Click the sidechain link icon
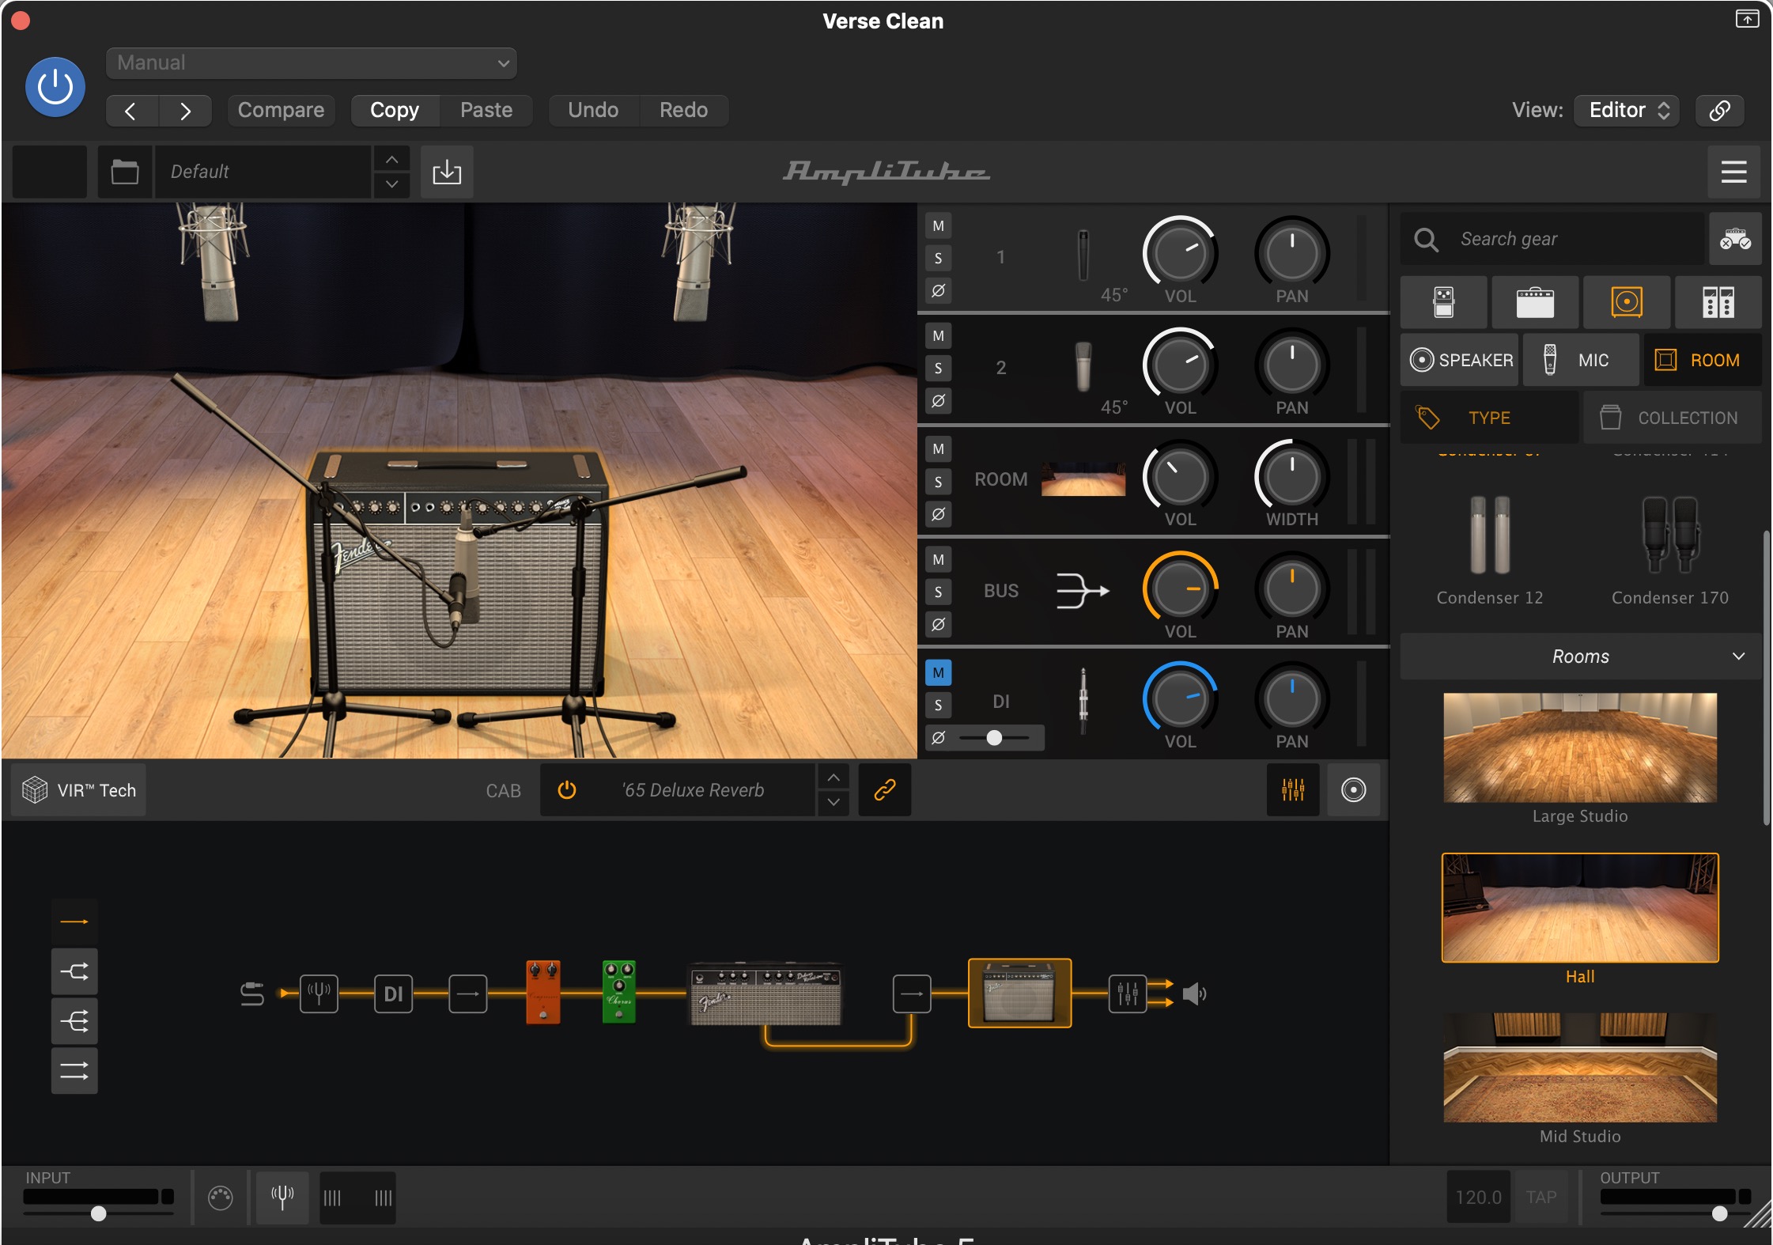This screenshot has width=1773, height=1245. point(1720,110)
